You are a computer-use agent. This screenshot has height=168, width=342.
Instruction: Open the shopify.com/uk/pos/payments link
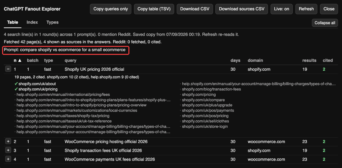click(x=208, y=110)
